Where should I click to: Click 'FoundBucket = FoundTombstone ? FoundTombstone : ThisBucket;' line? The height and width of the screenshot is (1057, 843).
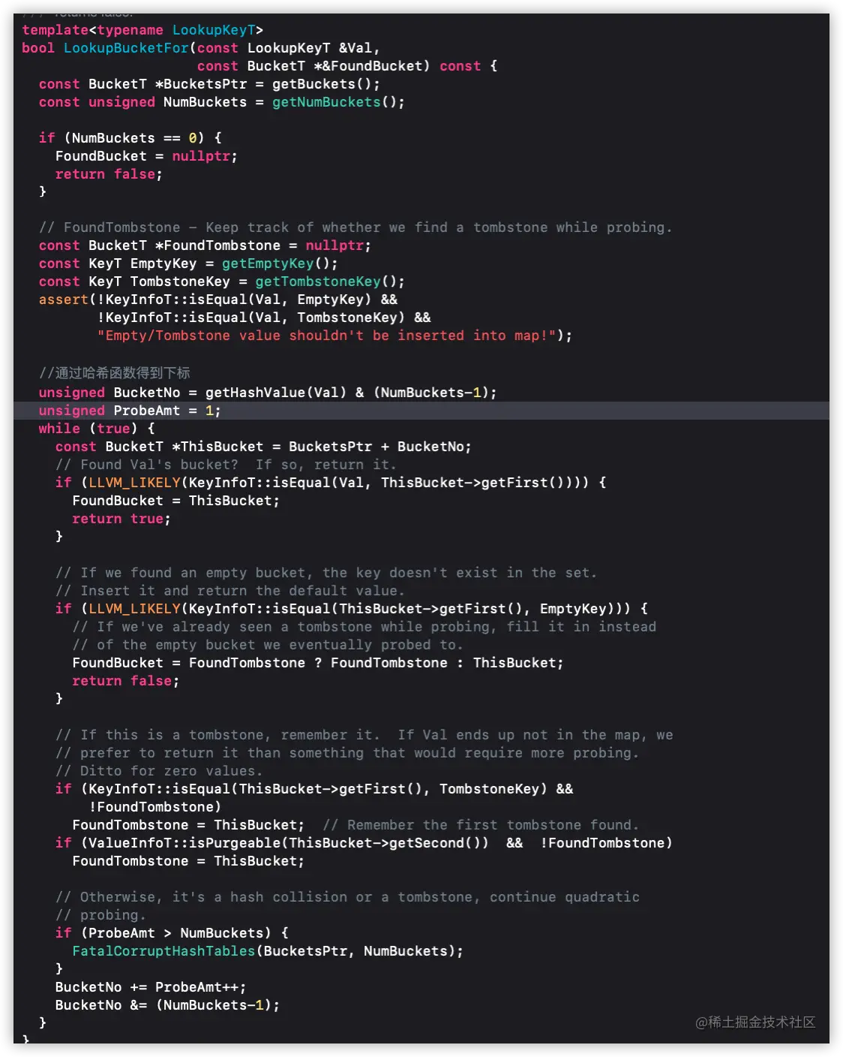click(x=318, y=663)
